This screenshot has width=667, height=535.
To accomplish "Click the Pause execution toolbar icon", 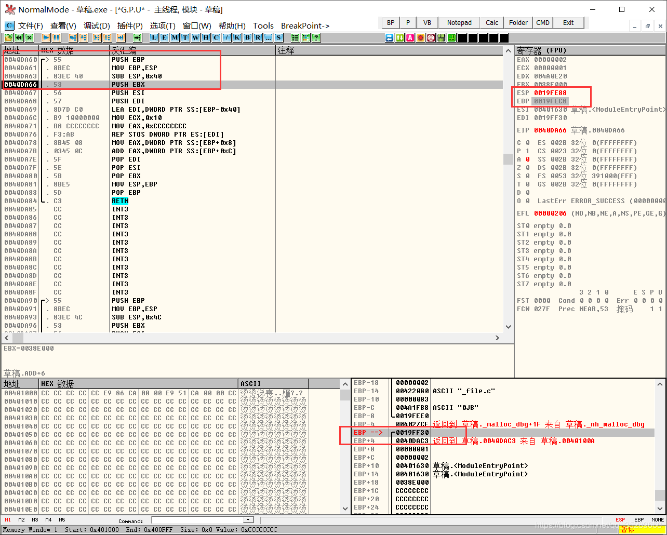I will [x=56, y=37].
